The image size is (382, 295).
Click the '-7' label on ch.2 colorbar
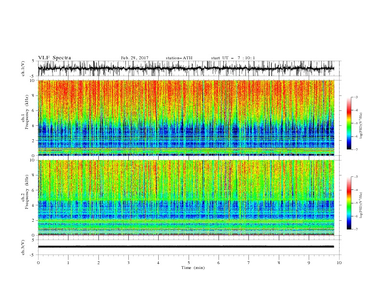[355, 229]
